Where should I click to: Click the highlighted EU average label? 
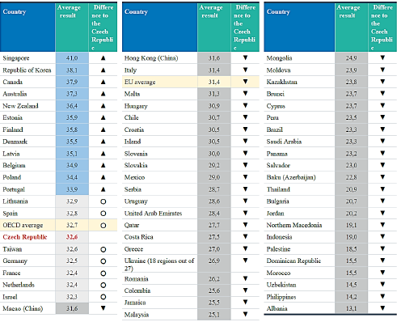click(x=140, y=82)
